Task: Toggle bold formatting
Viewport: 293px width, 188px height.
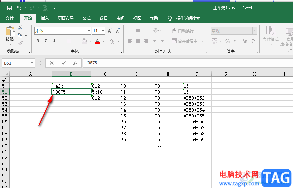Action: click(38, 41)
